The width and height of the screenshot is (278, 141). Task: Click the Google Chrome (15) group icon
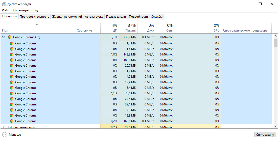click(10, 37)
